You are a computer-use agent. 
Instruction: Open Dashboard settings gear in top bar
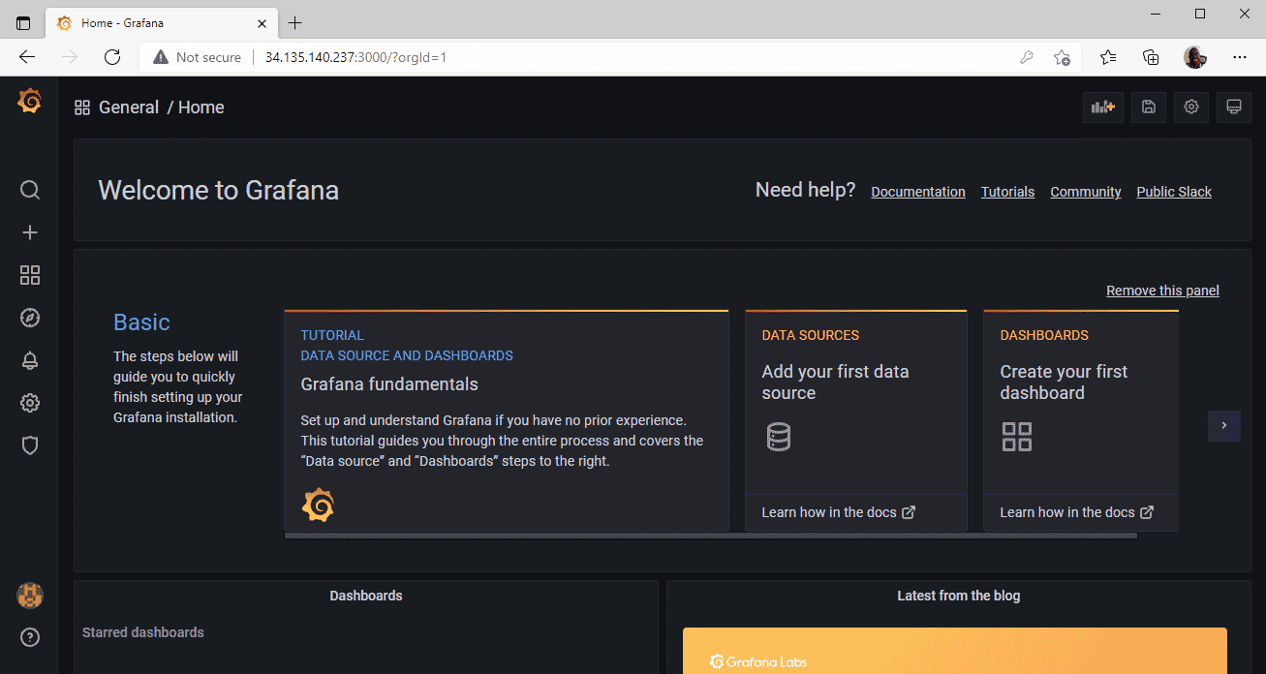(1191, 107)
